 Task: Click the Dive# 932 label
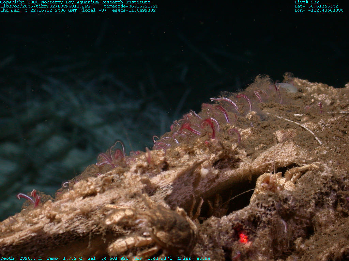click(x=307, y=2)
